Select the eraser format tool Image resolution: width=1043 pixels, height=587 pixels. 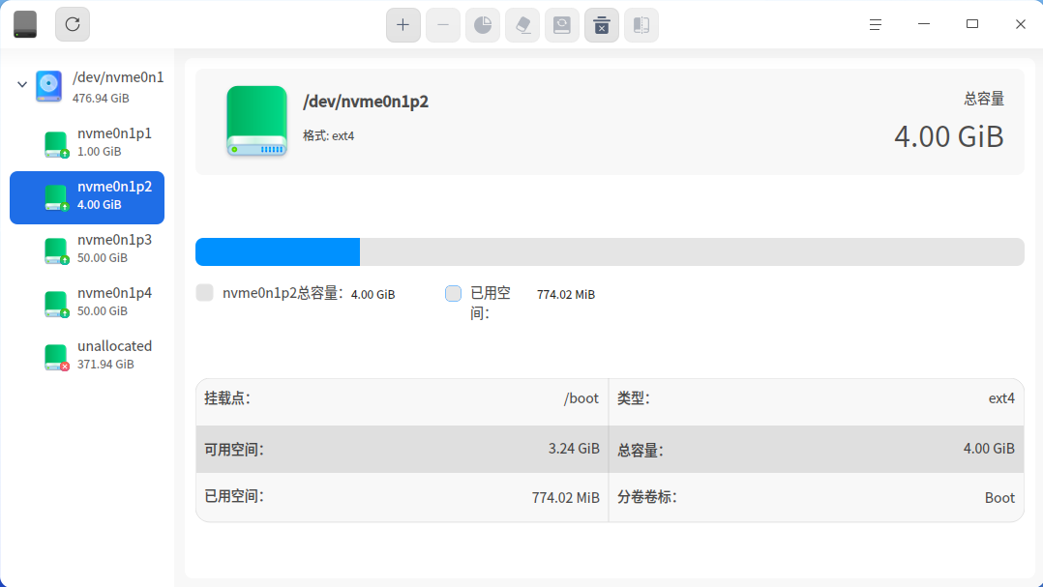coord(522,25)
